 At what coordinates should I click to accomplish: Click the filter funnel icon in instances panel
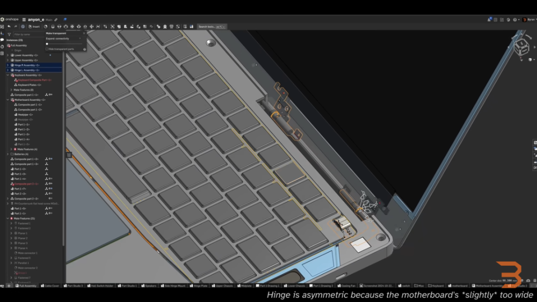coord(9,34)
